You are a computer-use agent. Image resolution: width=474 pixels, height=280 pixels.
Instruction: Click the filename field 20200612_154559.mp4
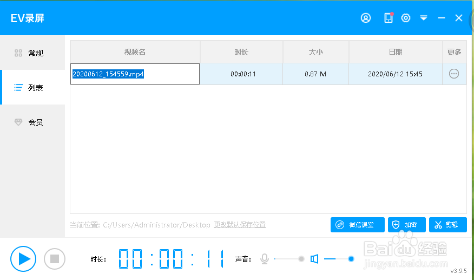coord(135,74)
